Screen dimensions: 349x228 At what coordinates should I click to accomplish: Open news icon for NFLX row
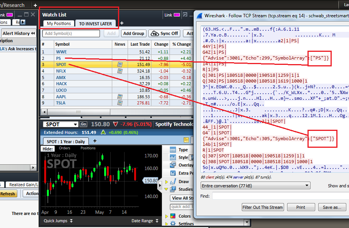(x=120, y=71)
